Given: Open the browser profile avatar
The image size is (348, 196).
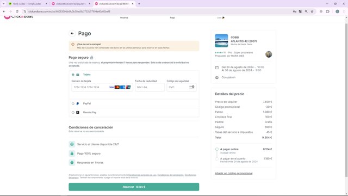Looking at the screenshot, I should pyautogui.click(x=337, y=11).
